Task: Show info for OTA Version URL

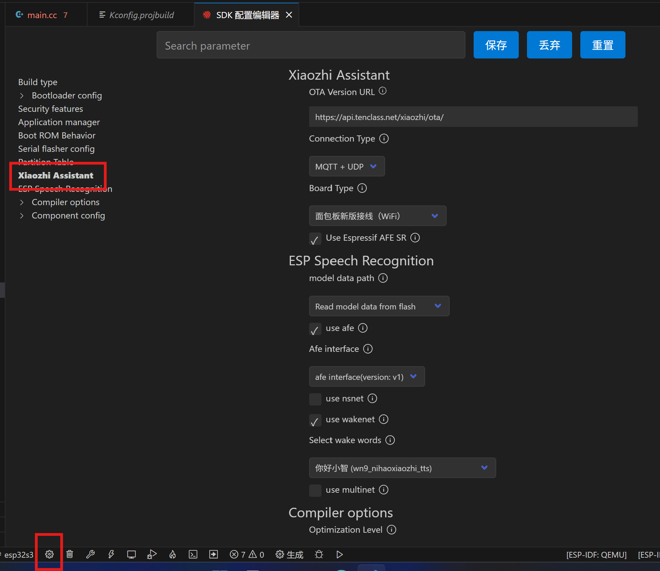Action: pos(383,91)
